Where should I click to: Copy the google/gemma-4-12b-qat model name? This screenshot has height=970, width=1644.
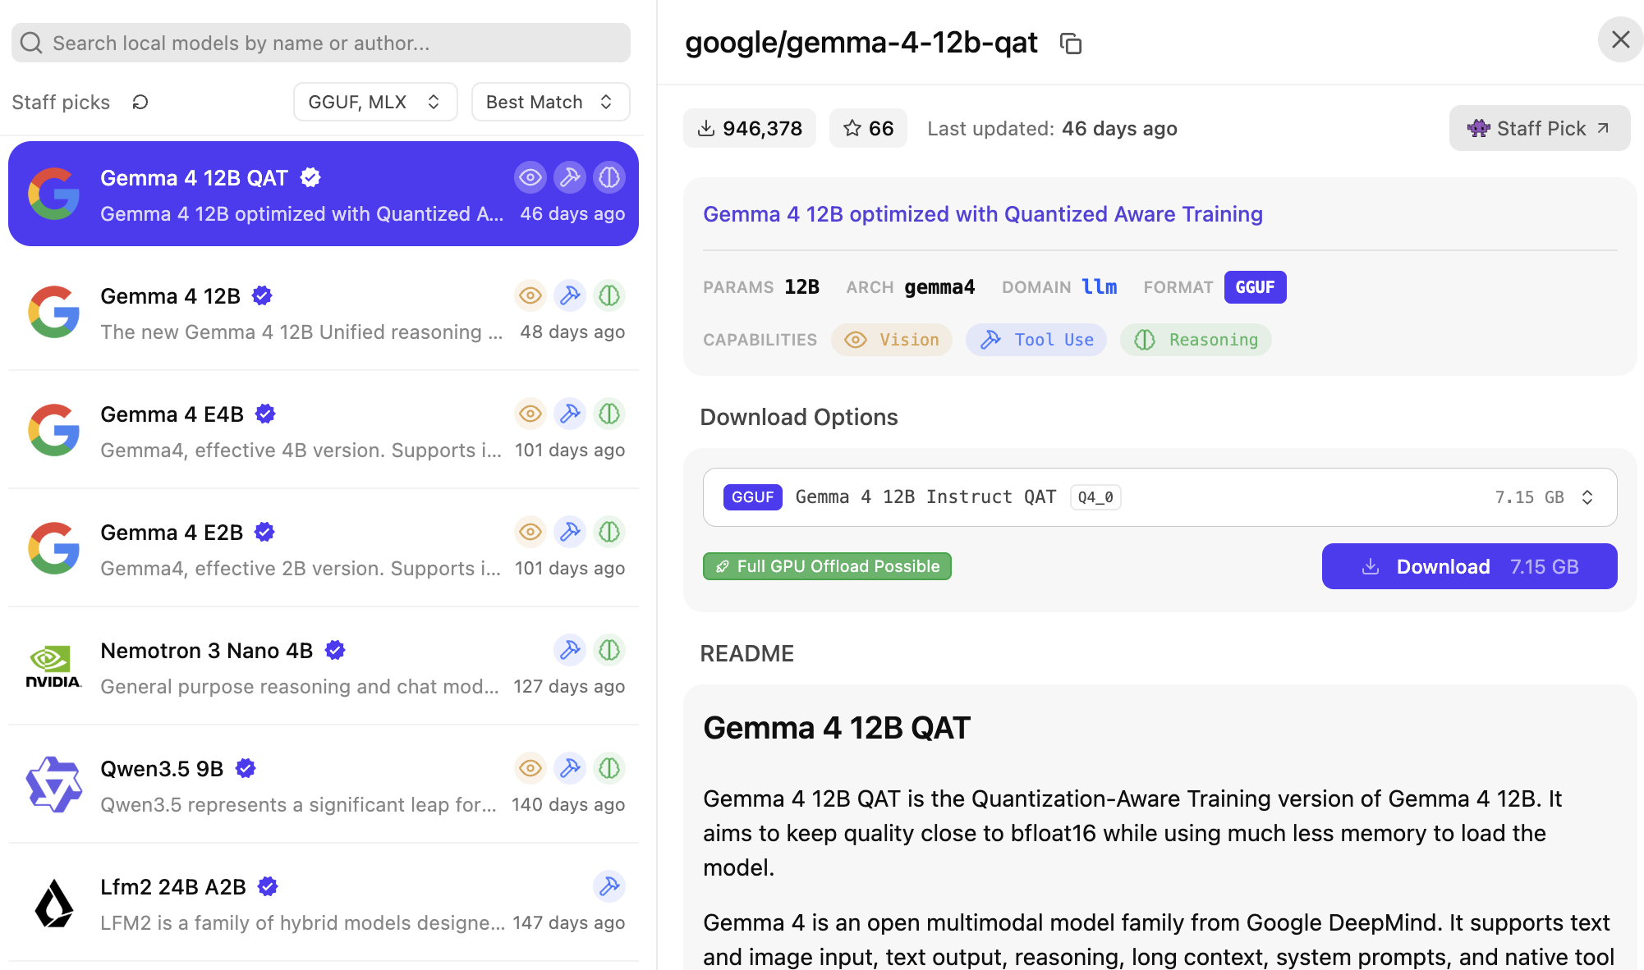1071,43
